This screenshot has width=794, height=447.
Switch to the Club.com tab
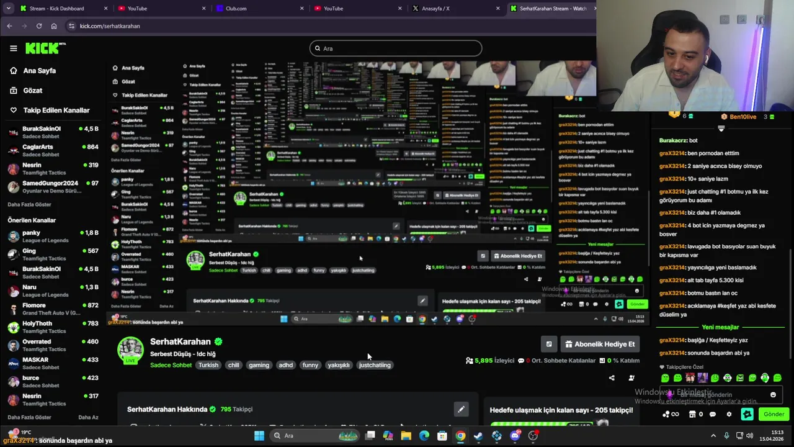[x=261, y=8]
